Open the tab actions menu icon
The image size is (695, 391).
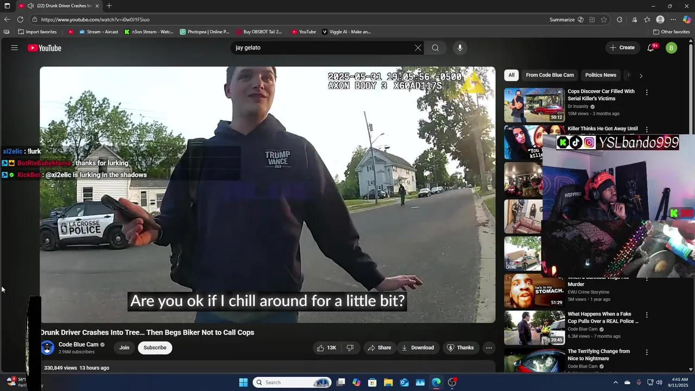7,6
